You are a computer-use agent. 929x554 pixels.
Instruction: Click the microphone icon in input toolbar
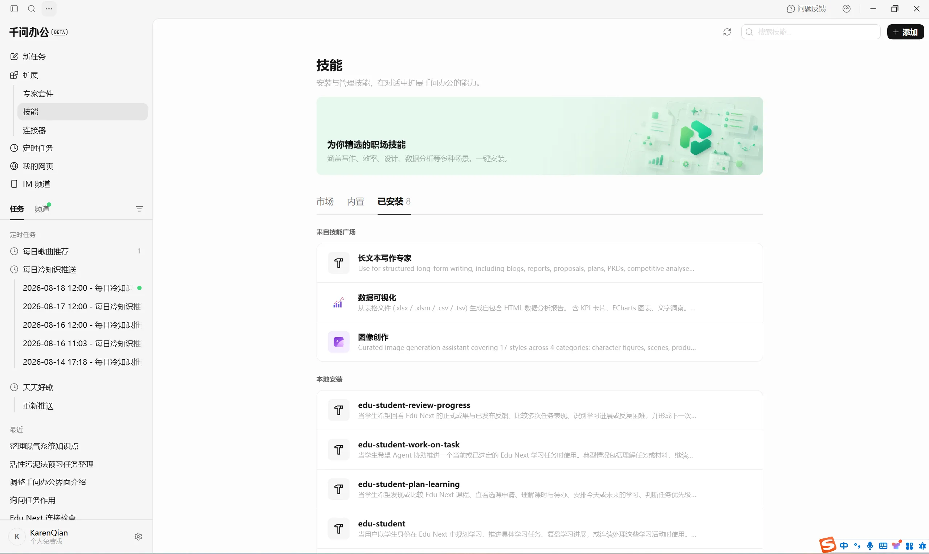870,546
